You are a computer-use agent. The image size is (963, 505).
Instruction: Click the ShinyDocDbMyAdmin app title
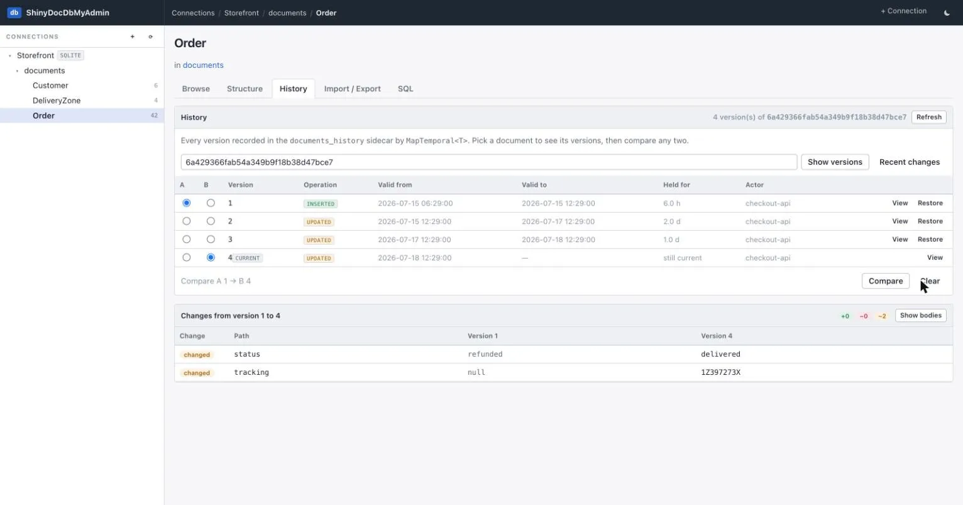click(68, 13)
